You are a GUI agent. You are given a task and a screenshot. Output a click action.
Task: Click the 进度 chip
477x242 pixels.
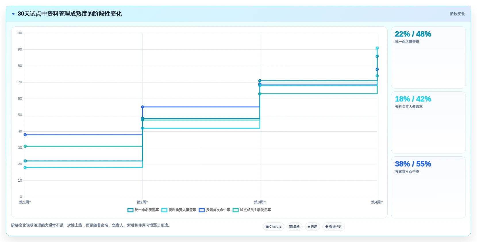pos(312,227)
